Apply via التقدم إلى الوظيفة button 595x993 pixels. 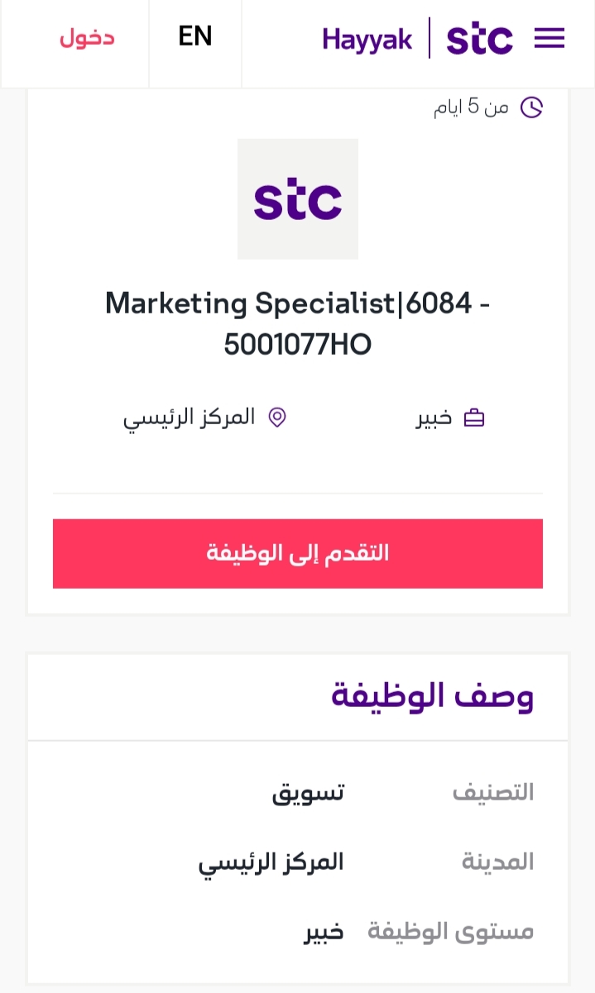click(298, 554)
